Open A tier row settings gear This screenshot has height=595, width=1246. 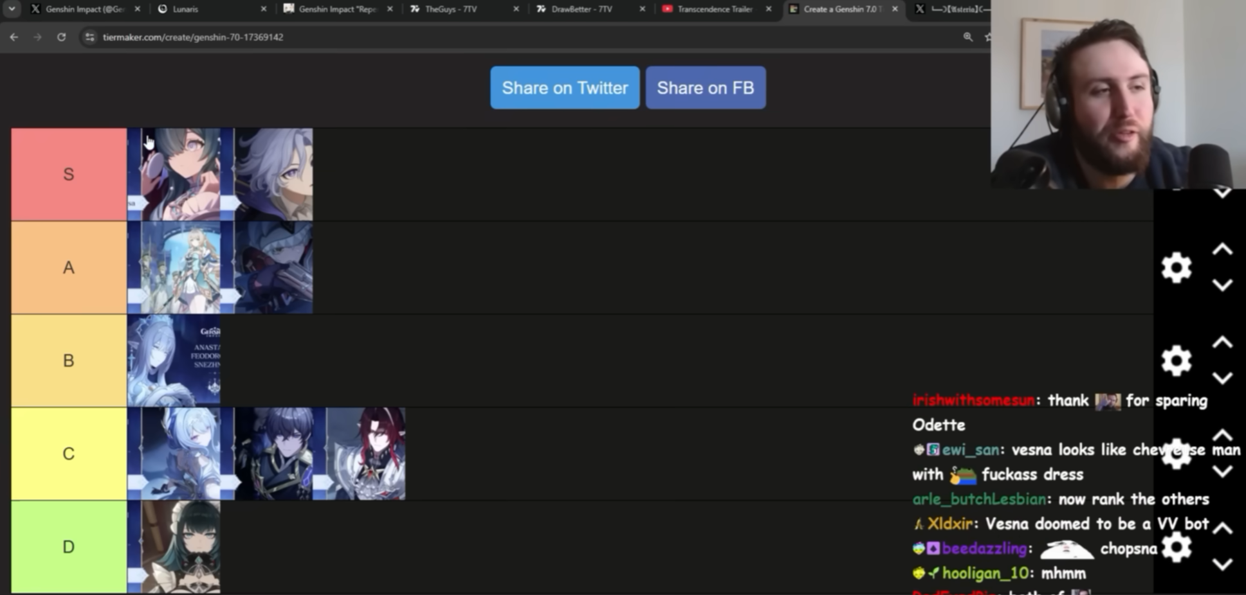(1177, 267)
